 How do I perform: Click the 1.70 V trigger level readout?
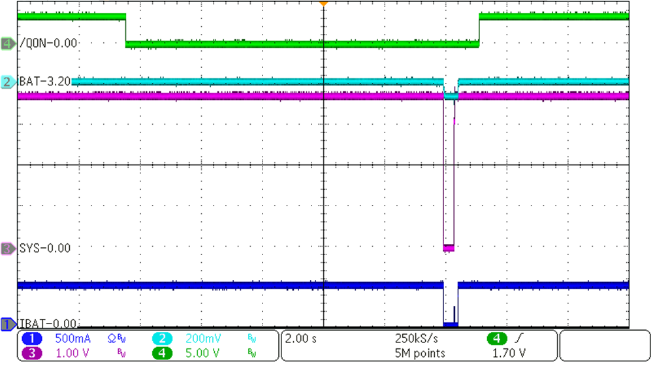507,354
